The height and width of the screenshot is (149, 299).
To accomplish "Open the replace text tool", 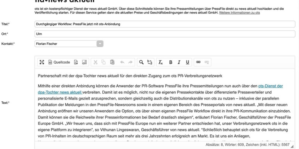I will [150, 62].
